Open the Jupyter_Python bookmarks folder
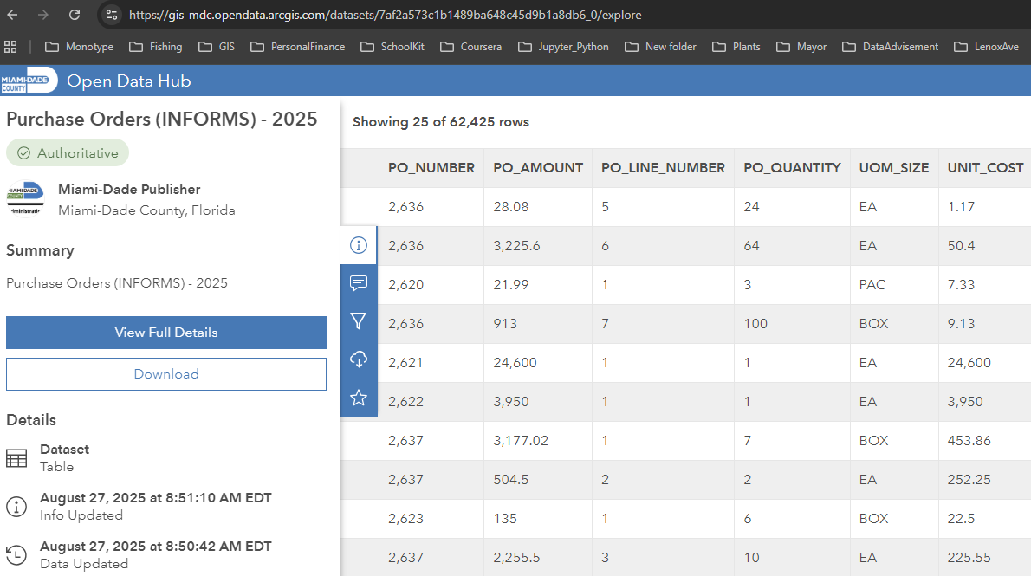1031x576 pixels. click(x=563, y=47)
